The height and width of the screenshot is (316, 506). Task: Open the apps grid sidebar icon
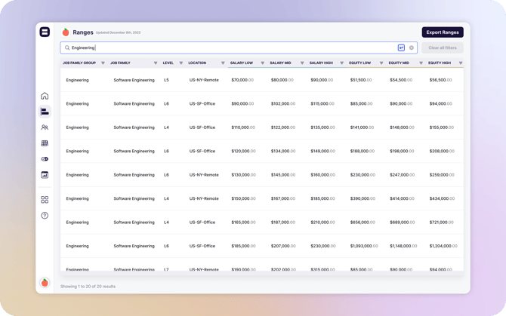point(45,200)
